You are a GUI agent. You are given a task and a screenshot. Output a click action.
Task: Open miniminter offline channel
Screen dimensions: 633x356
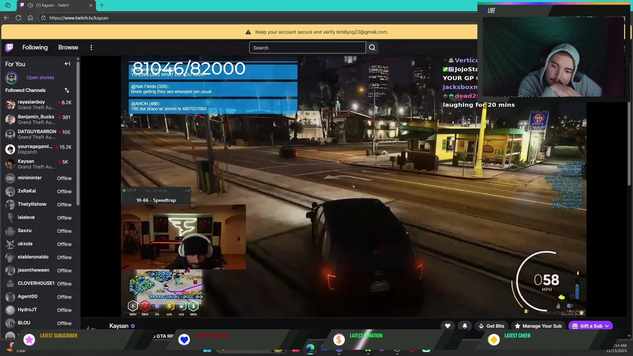coord(39,178)
